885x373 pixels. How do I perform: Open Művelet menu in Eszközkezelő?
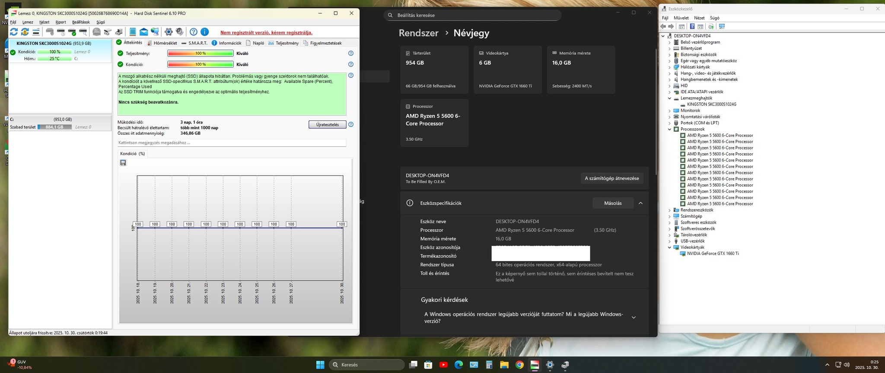[x=681, y=18]
